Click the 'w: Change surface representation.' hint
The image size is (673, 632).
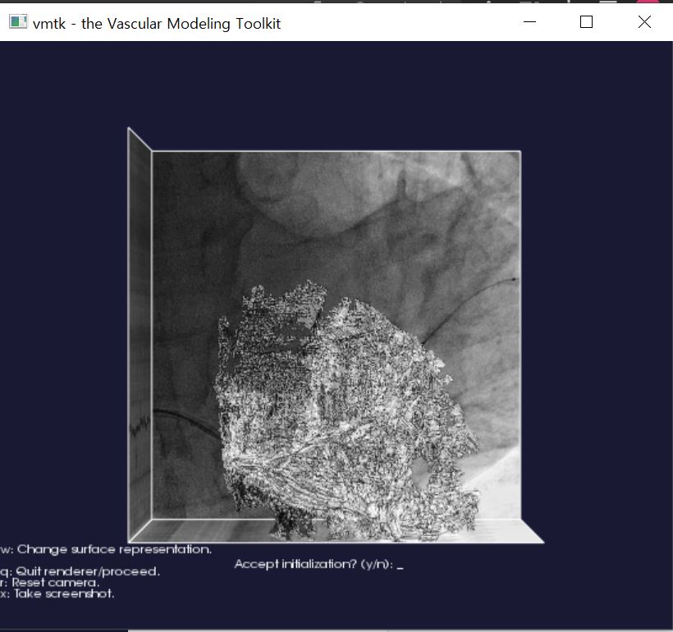(106, 550)
